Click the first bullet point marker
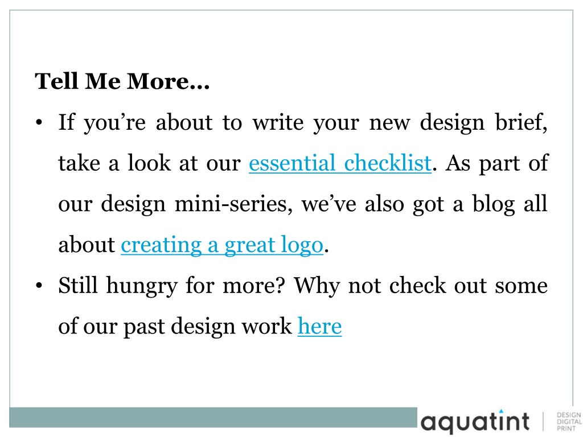The image size is (583, 437). (x=39, y=122)
